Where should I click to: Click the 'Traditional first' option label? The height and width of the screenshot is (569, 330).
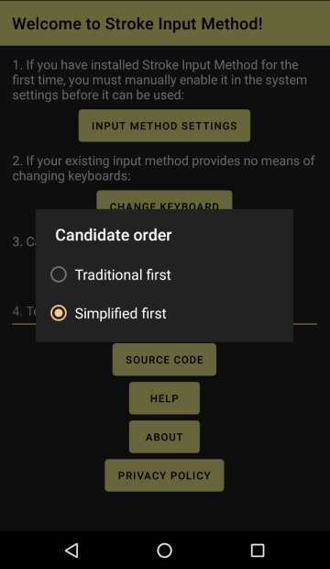tap(123, 274)
